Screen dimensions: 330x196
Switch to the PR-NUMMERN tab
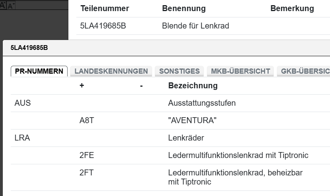(x=39, y=71)
